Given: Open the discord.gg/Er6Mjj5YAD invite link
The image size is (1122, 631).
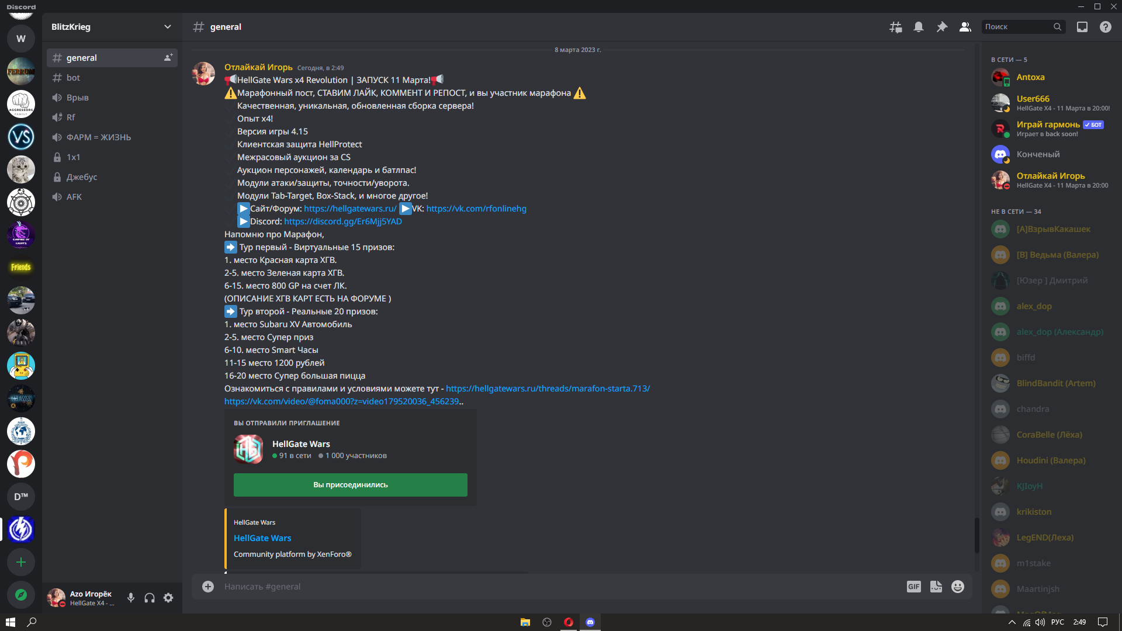Looking at the screenshot, I should tap(343, 221).
